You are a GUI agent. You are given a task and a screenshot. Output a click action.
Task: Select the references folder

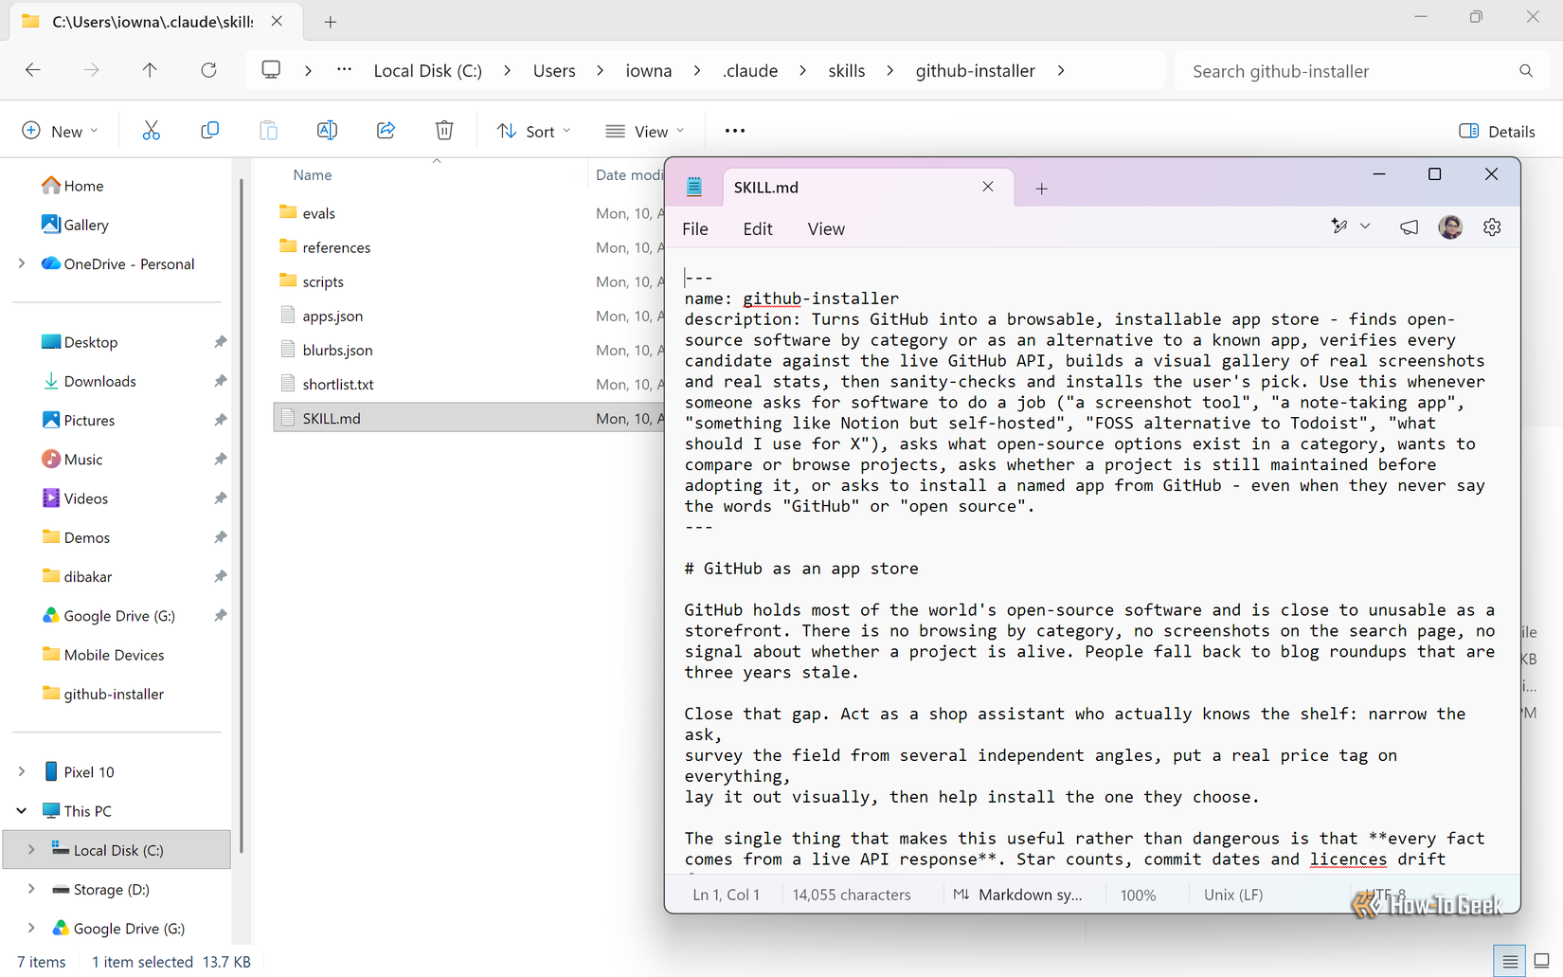336,247
